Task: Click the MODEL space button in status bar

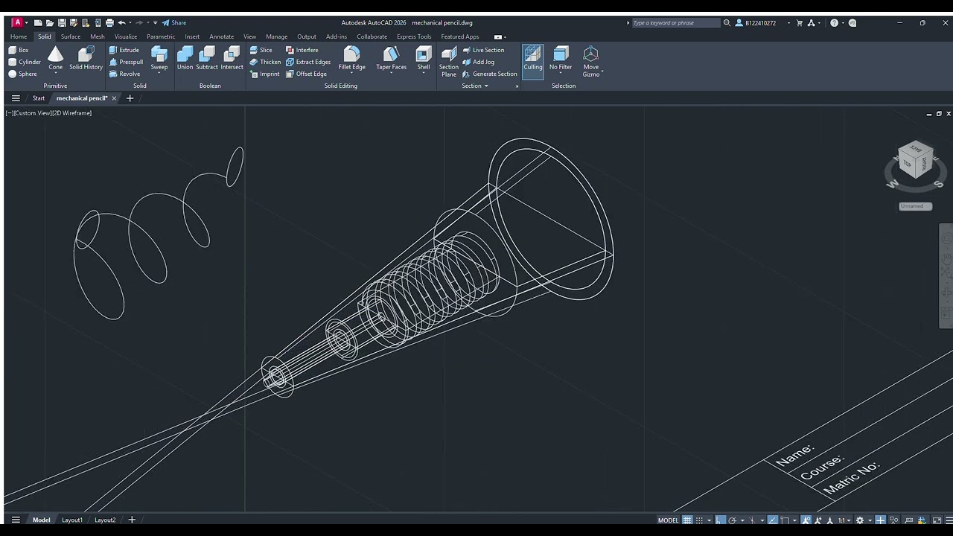Action: point(669,520)
